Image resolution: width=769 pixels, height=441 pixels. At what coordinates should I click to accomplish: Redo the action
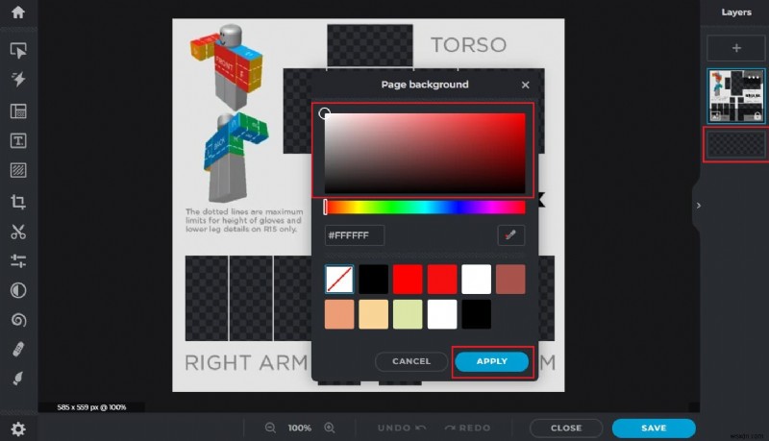[x=467, y=428]
